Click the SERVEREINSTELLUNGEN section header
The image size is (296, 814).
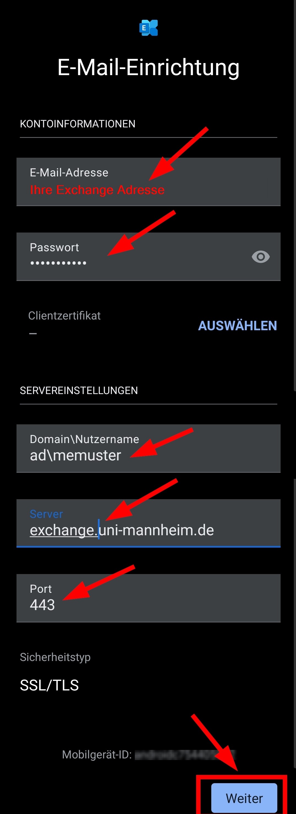pyautogui.click(x=79, y=390)
